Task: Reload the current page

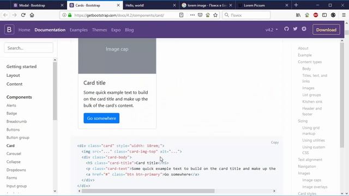Action: coord(23,15)
